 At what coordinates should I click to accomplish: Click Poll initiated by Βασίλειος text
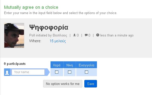point(48,35)
